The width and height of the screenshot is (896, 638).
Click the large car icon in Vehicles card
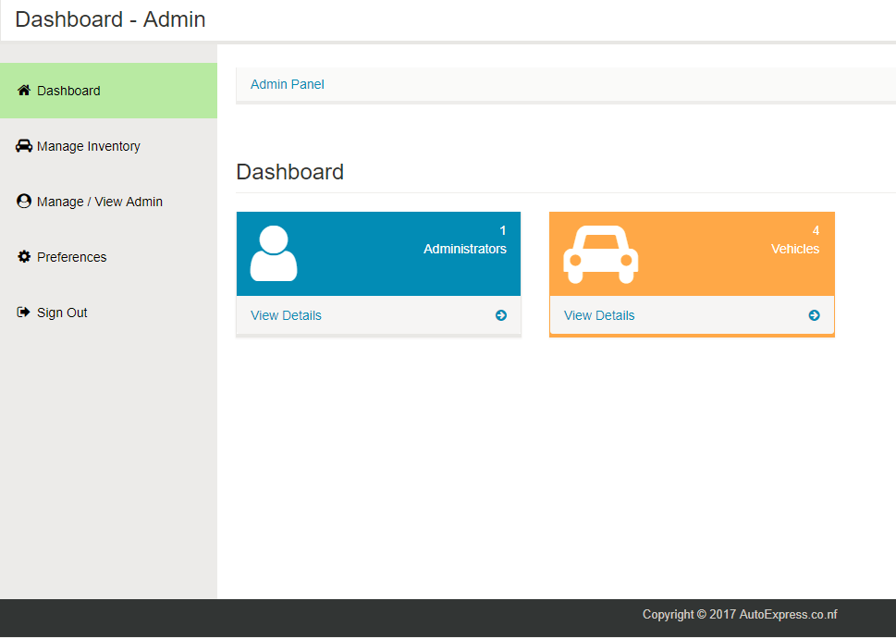click(x=601, y=254)
